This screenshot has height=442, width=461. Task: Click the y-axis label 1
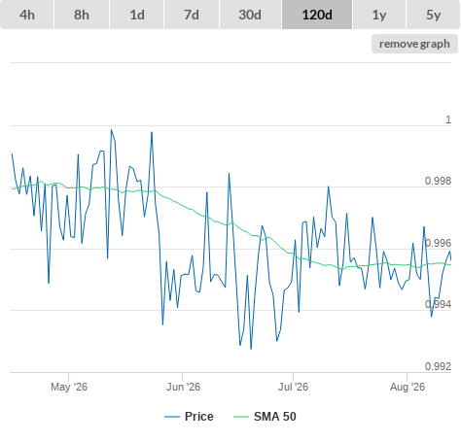(x=448, y=119)
